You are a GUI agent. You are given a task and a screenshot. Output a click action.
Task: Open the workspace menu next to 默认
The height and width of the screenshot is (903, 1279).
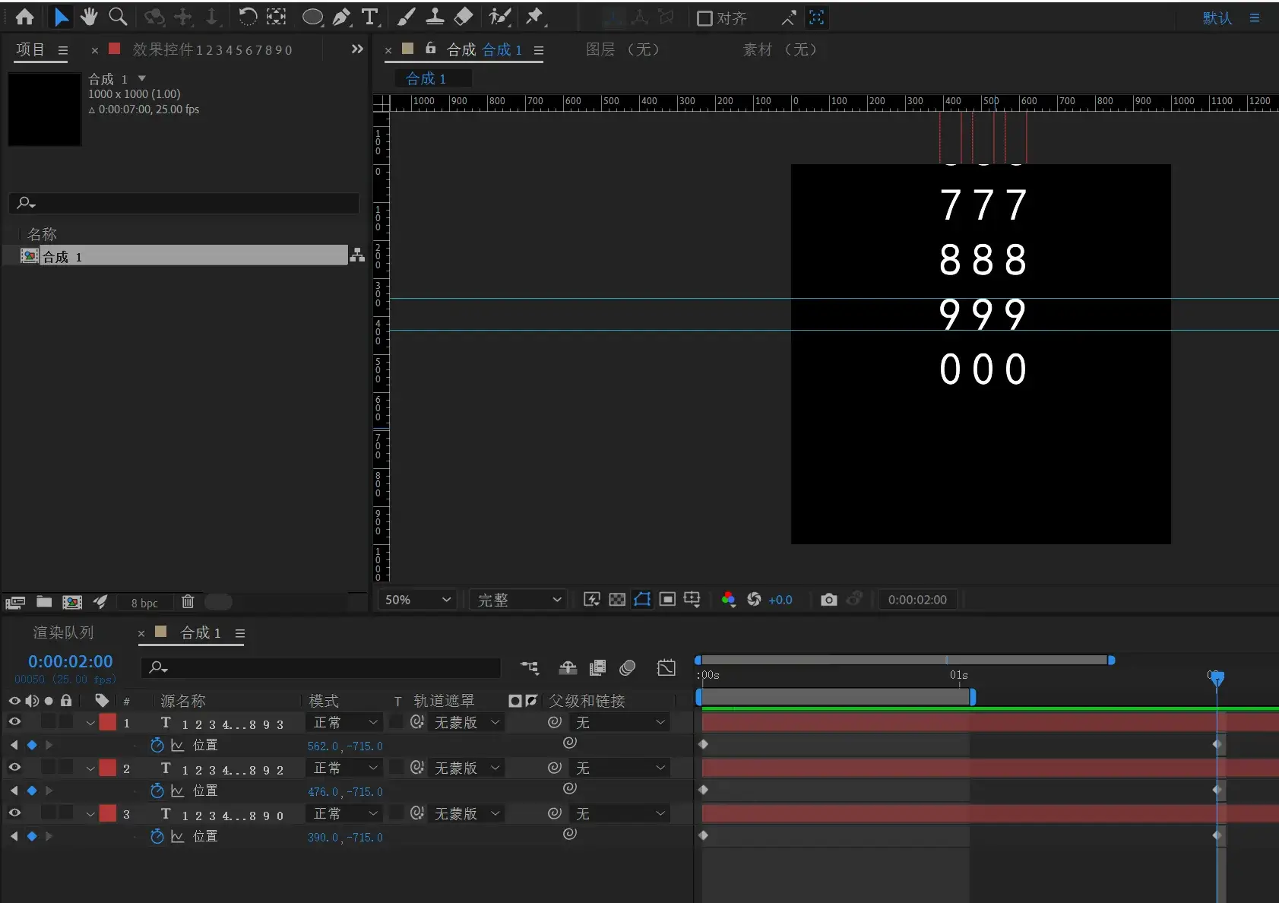(1255, 17)
